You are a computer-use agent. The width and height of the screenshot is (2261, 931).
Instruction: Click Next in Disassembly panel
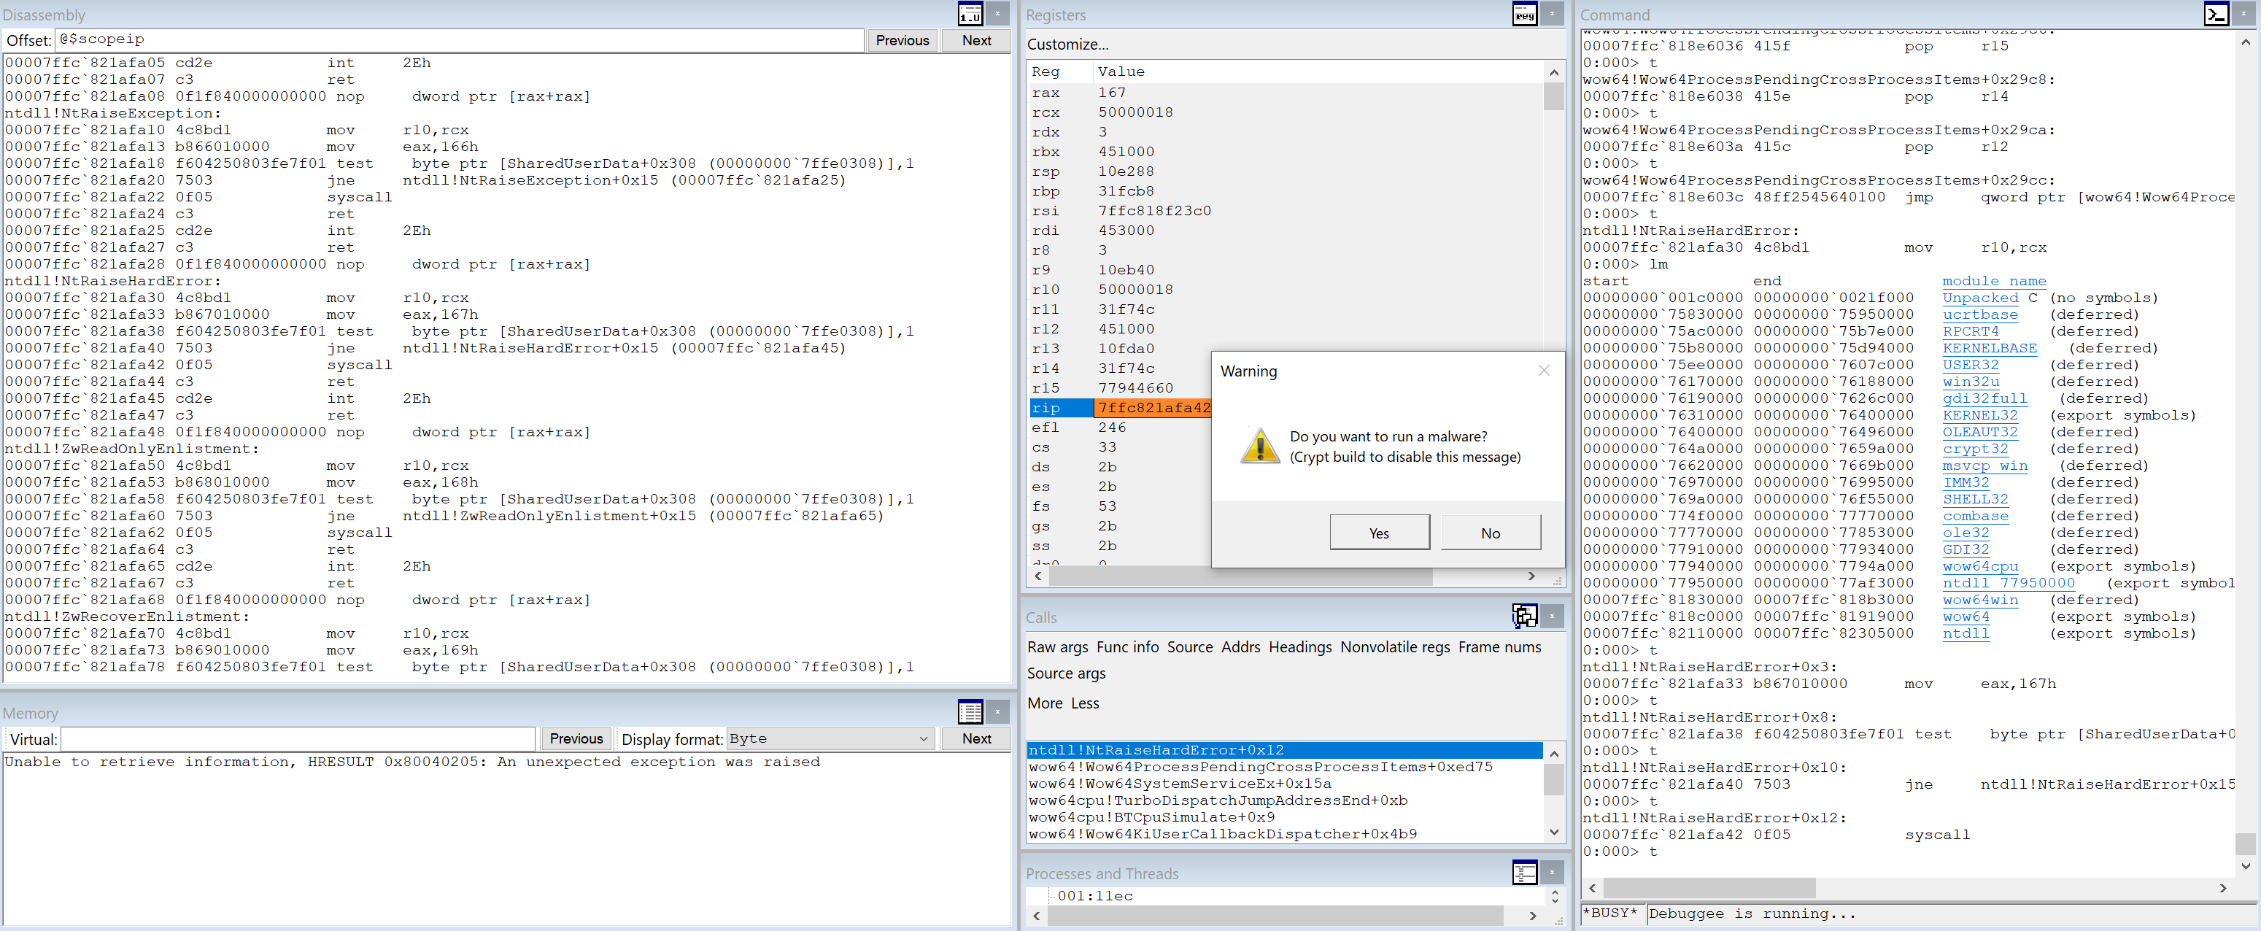point(976,40)
